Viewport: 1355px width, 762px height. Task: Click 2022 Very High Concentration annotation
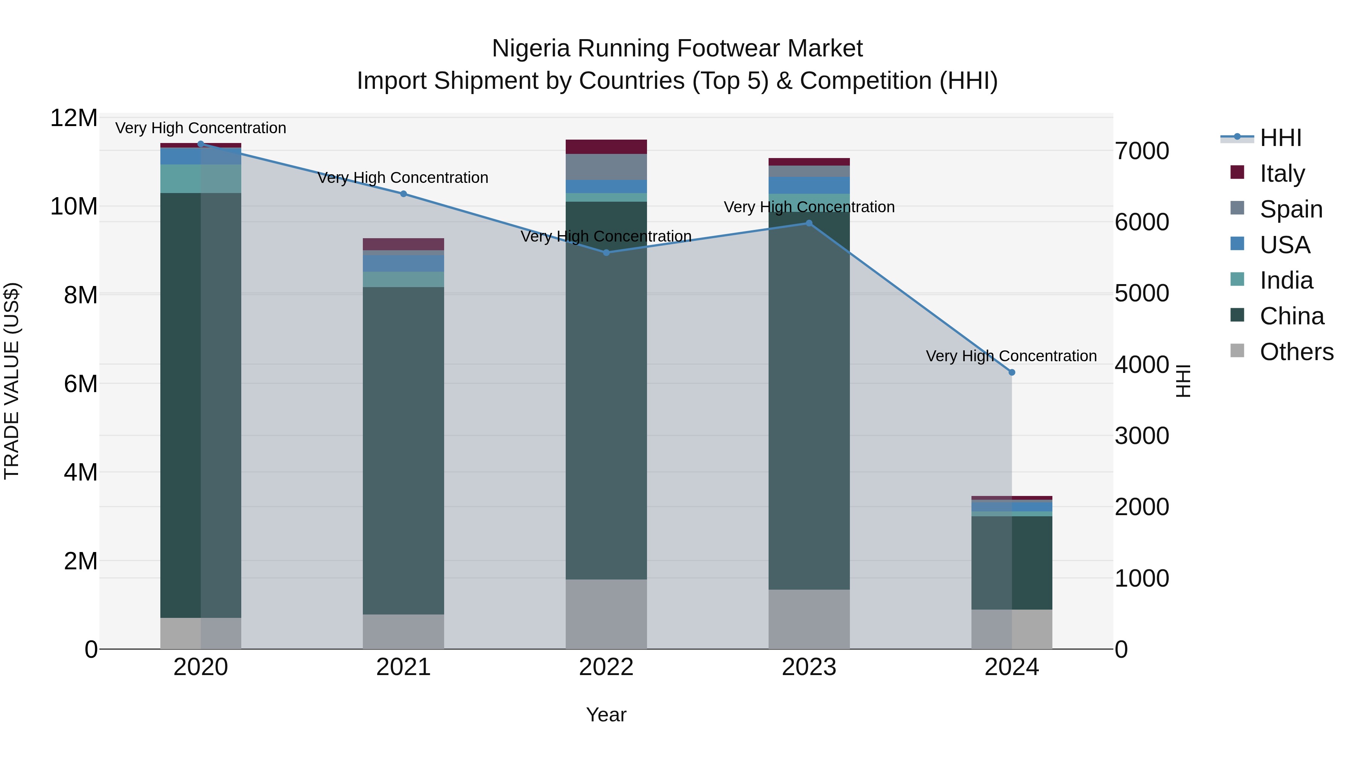[x=606, y=236]
